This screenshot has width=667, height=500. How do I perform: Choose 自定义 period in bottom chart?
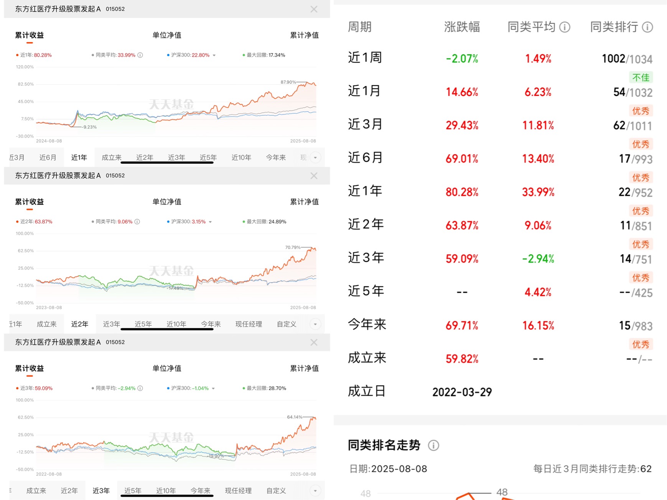[x=276, y=491]
